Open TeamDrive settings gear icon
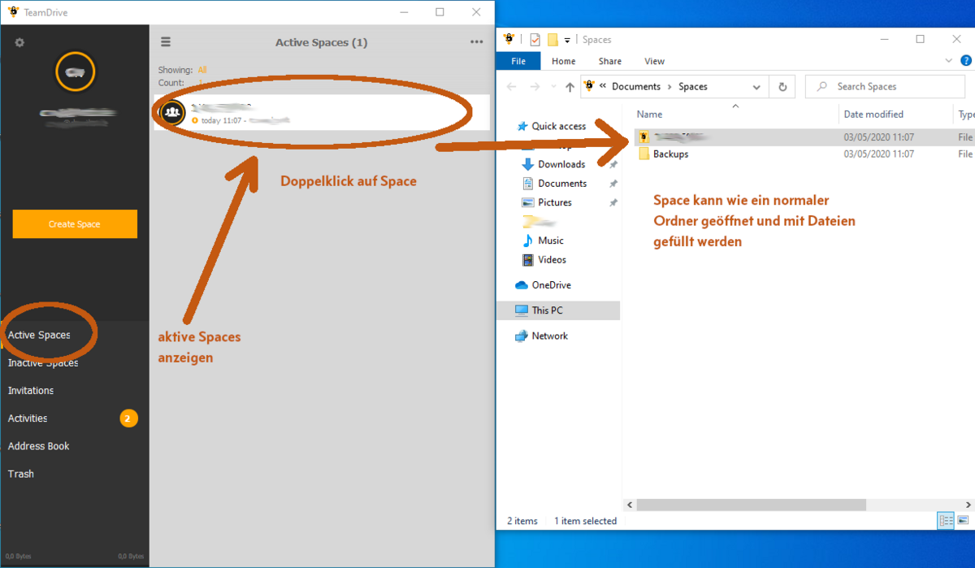Image resolution: width=975 pixels, height=568 pixels. click(x=19, y=42)
